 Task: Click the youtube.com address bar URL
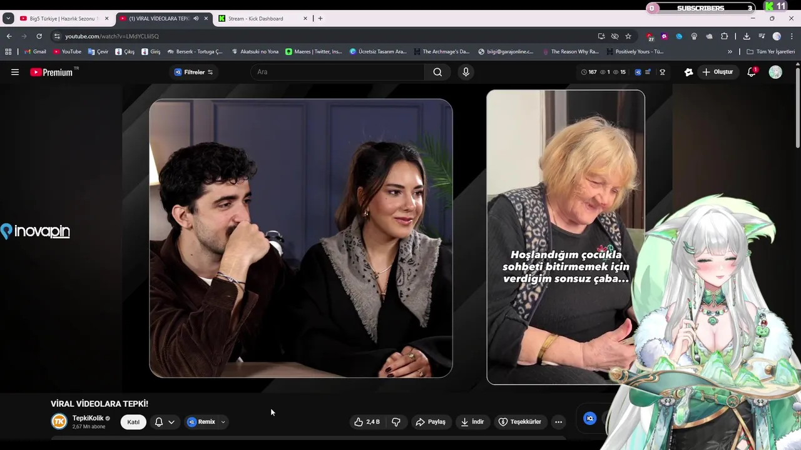[112, 36]
